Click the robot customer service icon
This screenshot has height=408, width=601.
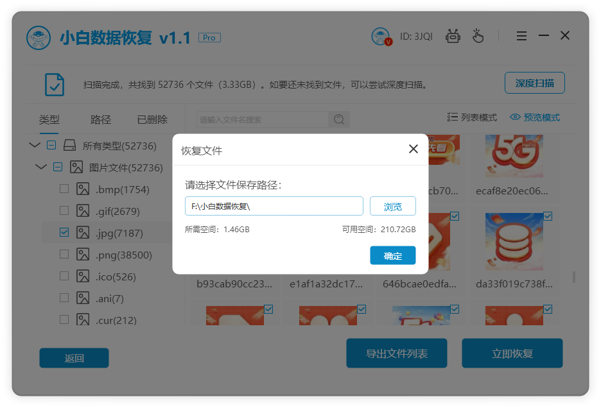click(453, 36)
